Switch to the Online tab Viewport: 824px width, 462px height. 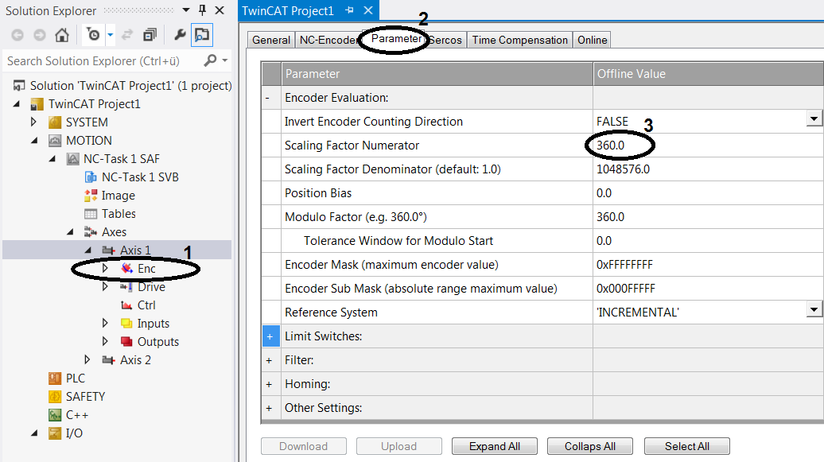click(x=593, y=40)
